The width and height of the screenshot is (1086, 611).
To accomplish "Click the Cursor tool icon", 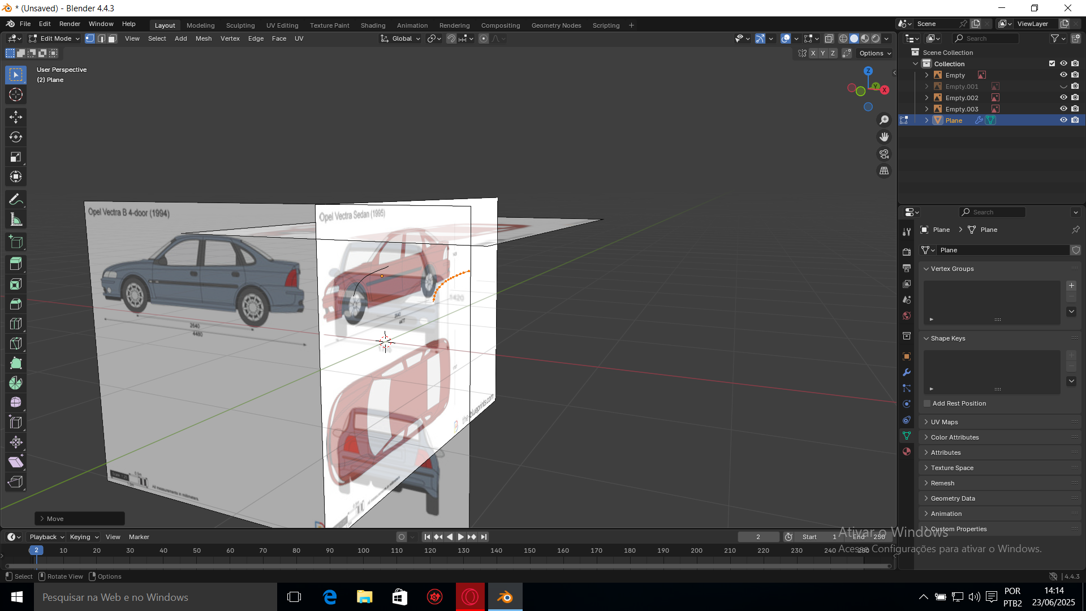I will coord(16,95).
